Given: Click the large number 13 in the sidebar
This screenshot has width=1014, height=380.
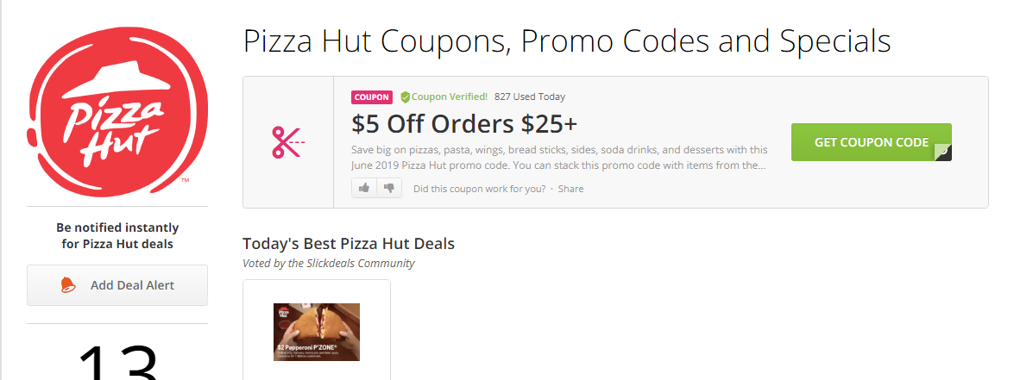Looking at the screenshot, I should (x=117, y=362).
